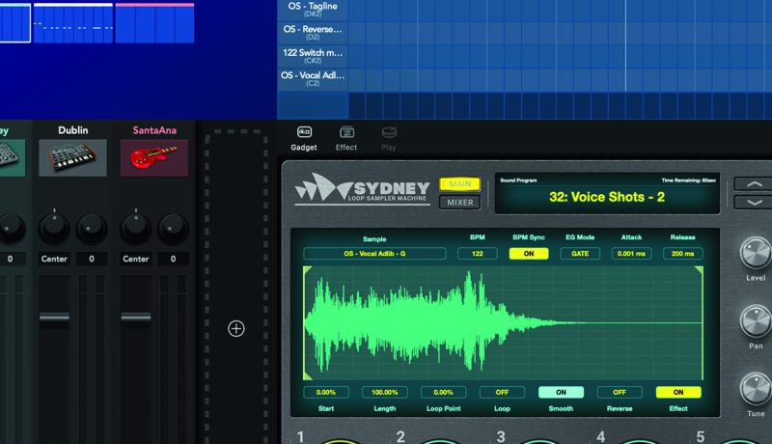772x444 pixels.
Task: Click the Gadget tab icon
Action: pyautogui.click(x=304, y=132)
